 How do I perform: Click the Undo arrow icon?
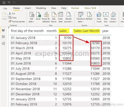coord(9,3)
